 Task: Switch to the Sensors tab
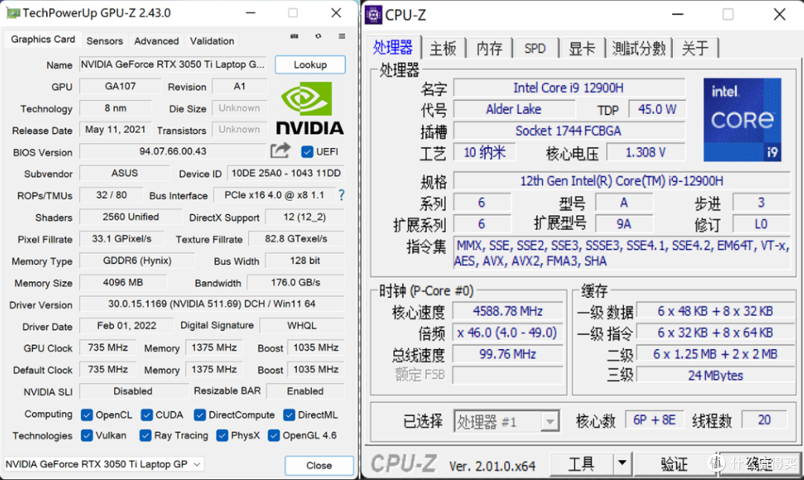tap(105, 41)
